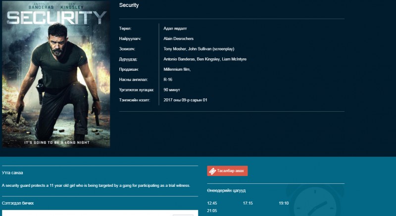Click the Дүрүүдэд label

pyautogui.click(x=128, y=59)
